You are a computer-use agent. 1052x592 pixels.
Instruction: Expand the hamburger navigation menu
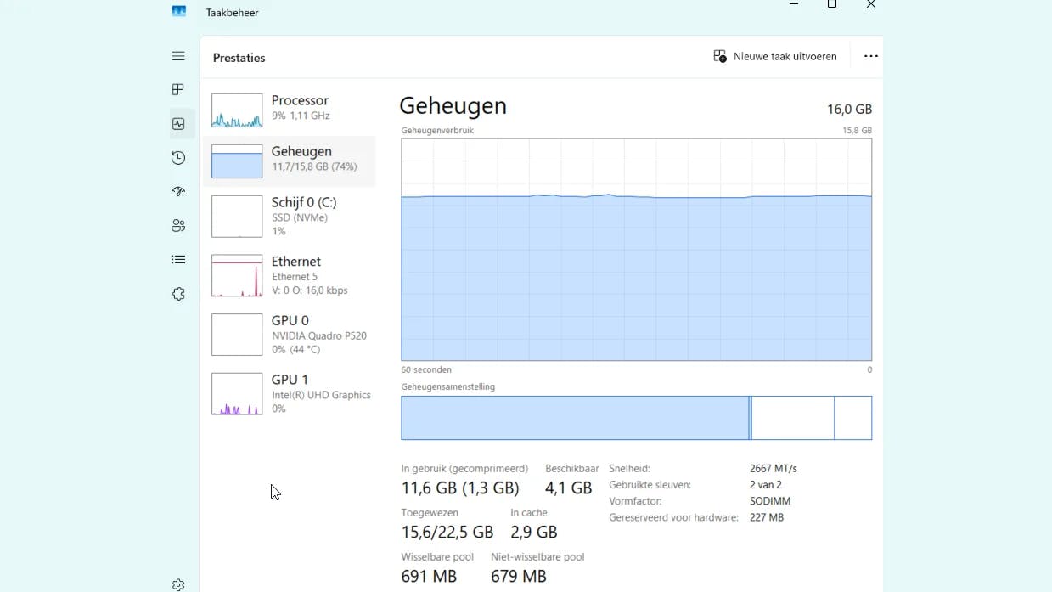178,56
